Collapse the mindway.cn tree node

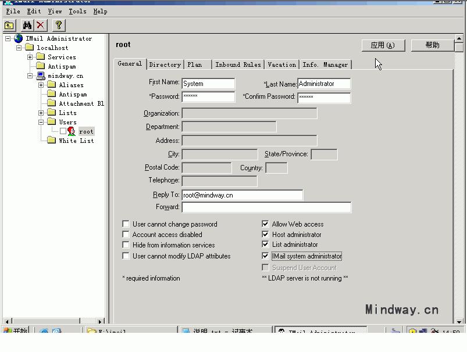click(30, 76)
